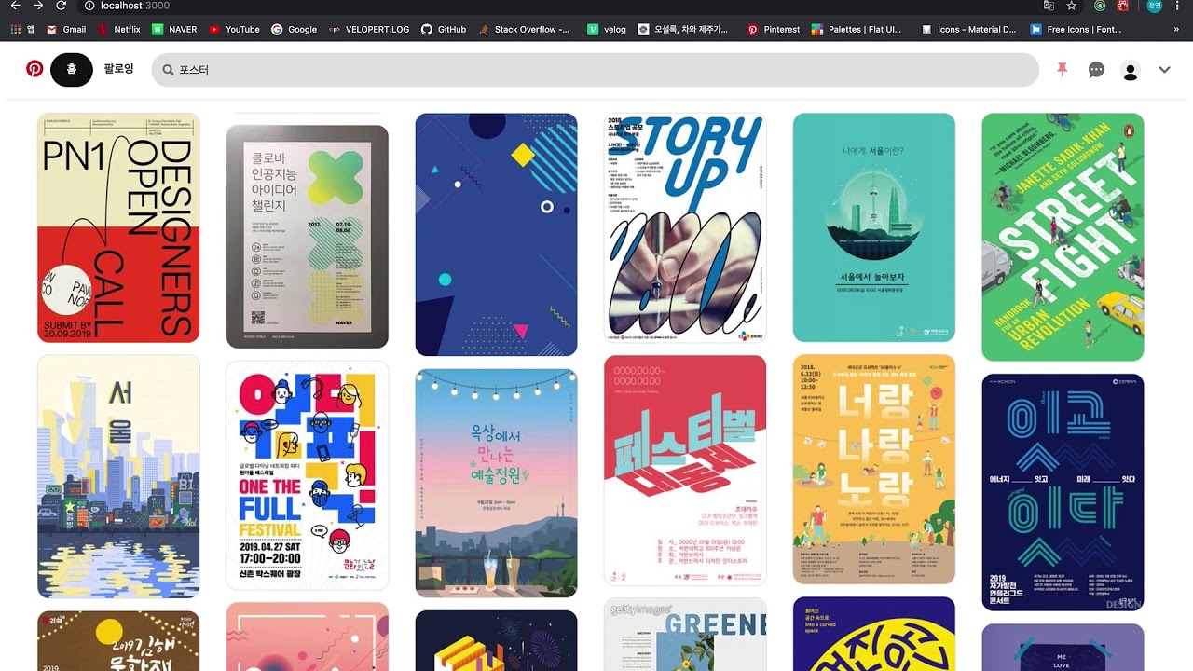Focus the search field containing 포스터
This screenshot has width=1193, height=671.
click(596, 70)
